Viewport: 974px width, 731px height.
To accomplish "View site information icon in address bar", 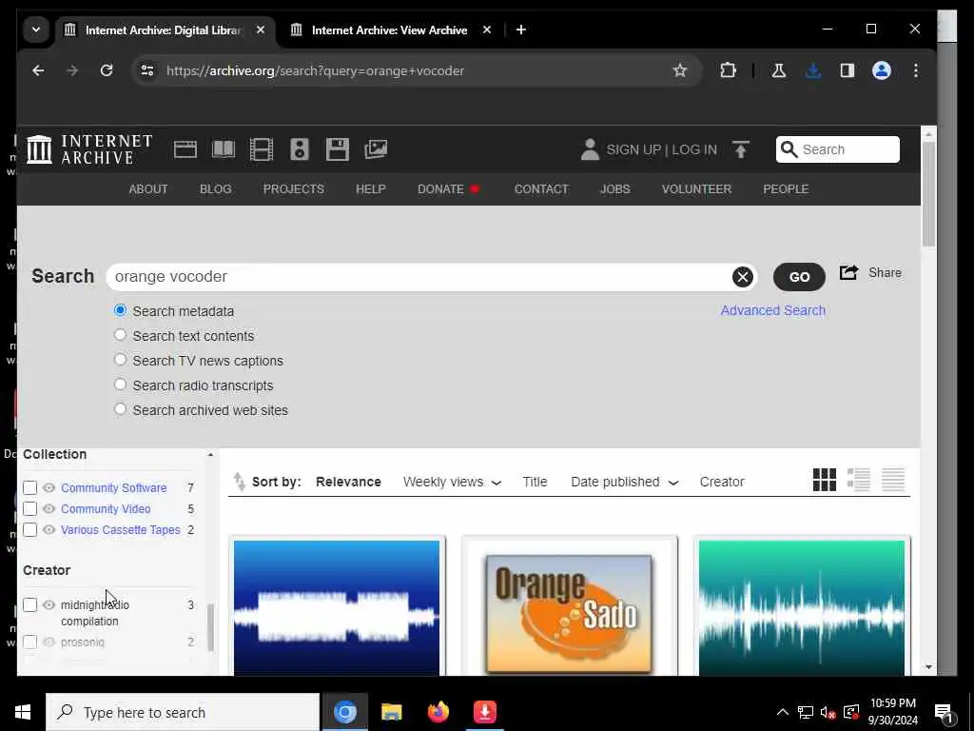I will click(x=147, y=70).
